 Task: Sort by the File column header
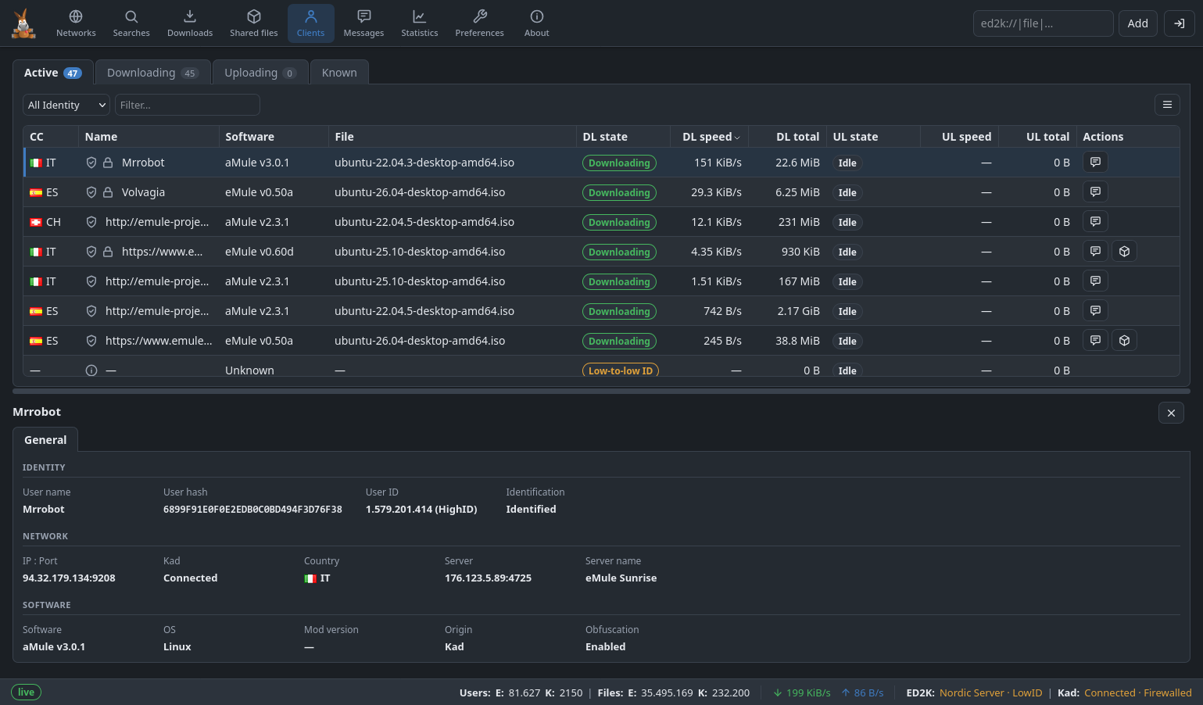[x=453, y=137]
